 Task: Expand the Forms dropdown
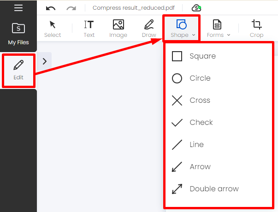tap(219, 29)
